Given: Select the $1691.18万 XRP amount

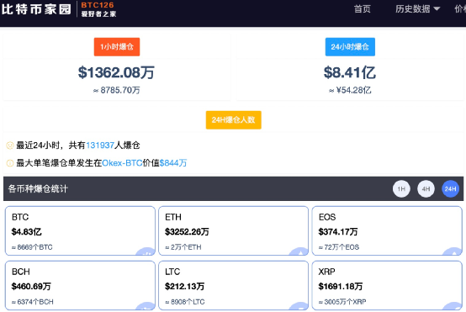Looking at the screenshot, I should pos(341,286).
